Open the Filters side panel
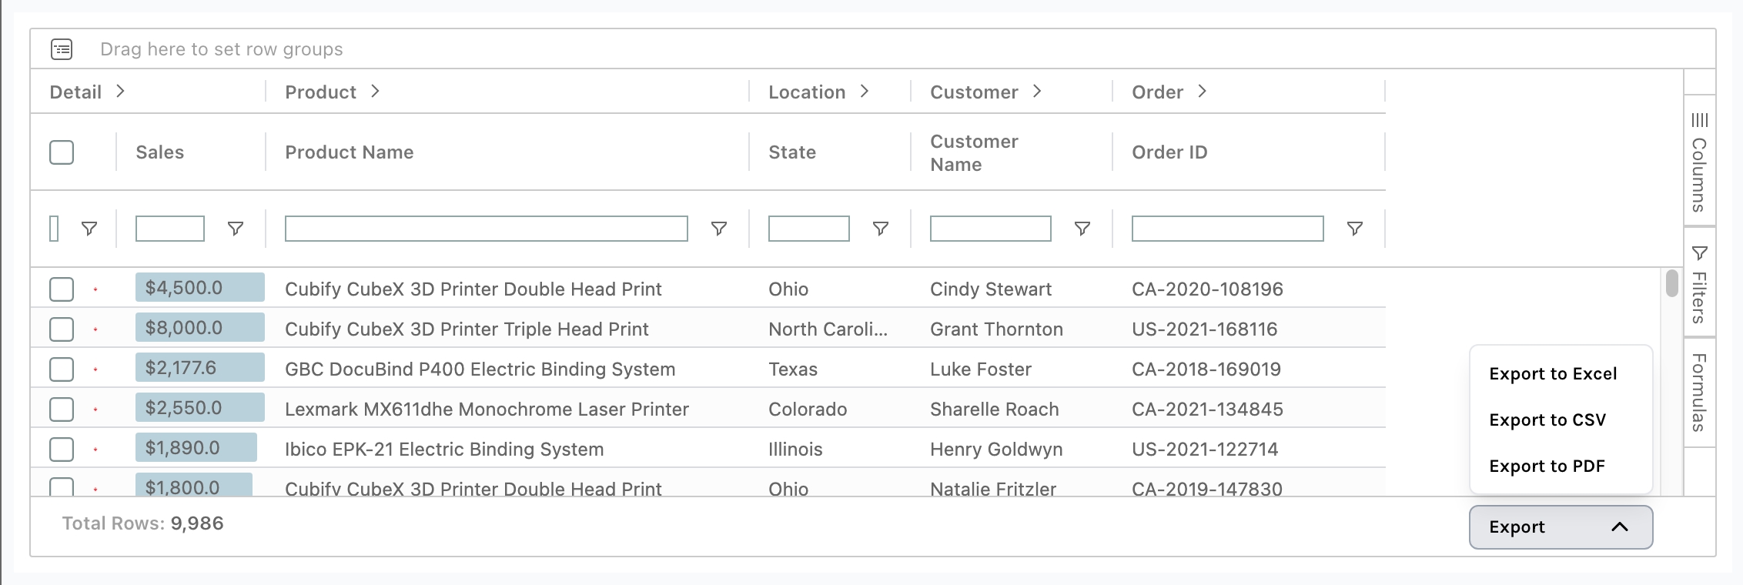 [x=1699, y=283]
